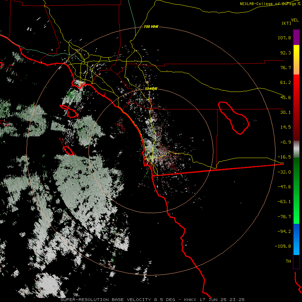Click the 50 NMI range ring label
Viewport: 302px width, 302px height.
coord(151,89)
